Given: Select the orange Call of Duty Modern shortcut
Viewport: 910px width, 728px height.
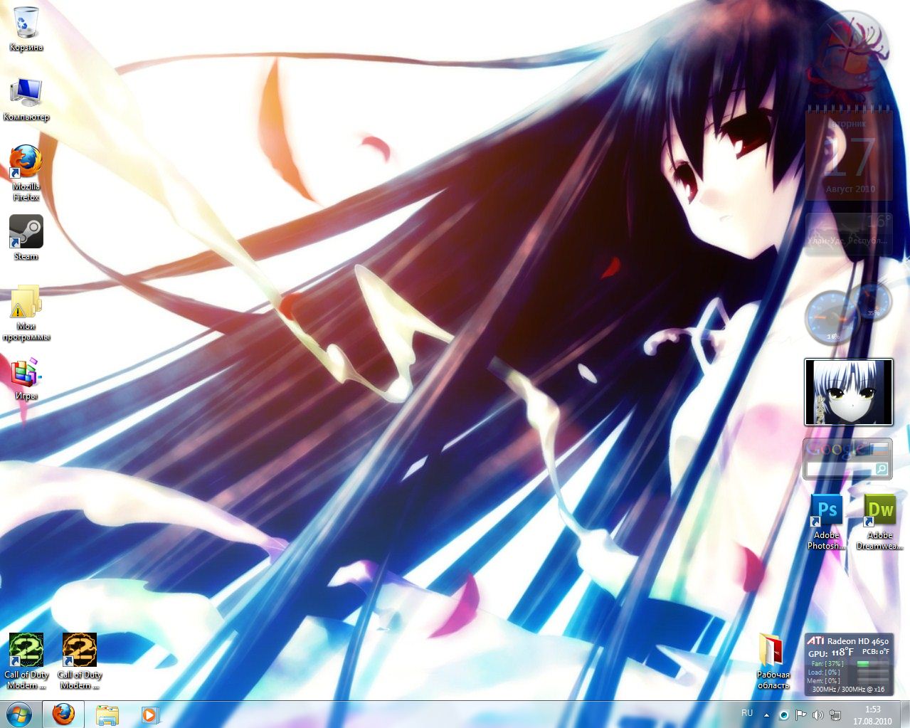Looking at the screenshot, I should [80, 661].
